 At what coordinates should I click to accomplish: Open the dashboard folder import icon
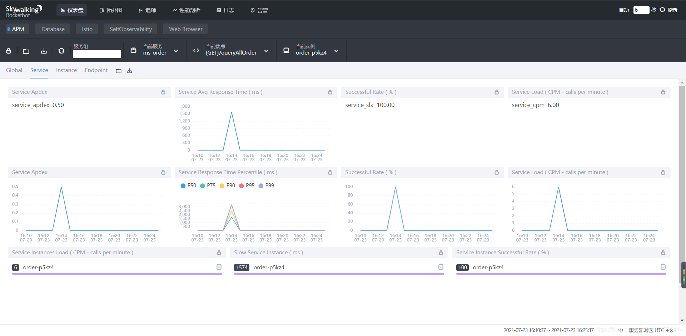[x=26, y=51]
